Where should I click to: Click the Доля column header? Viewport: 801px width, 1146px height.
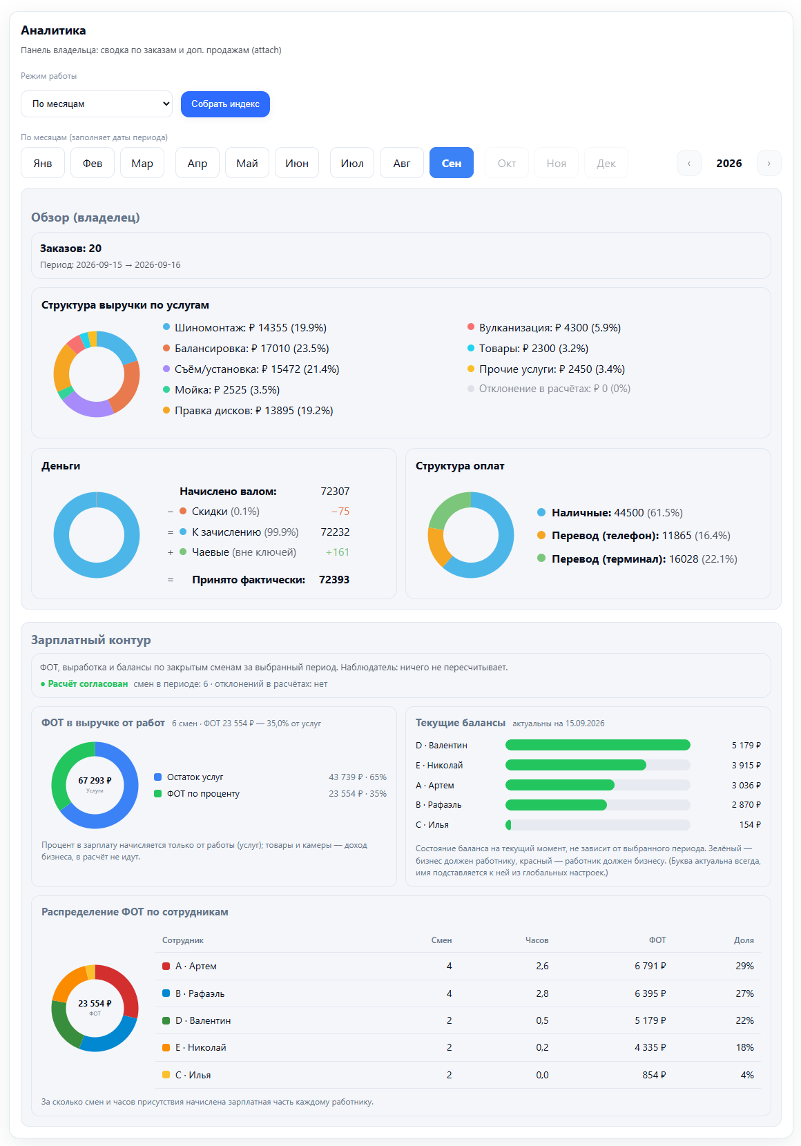tap(744, 940)
